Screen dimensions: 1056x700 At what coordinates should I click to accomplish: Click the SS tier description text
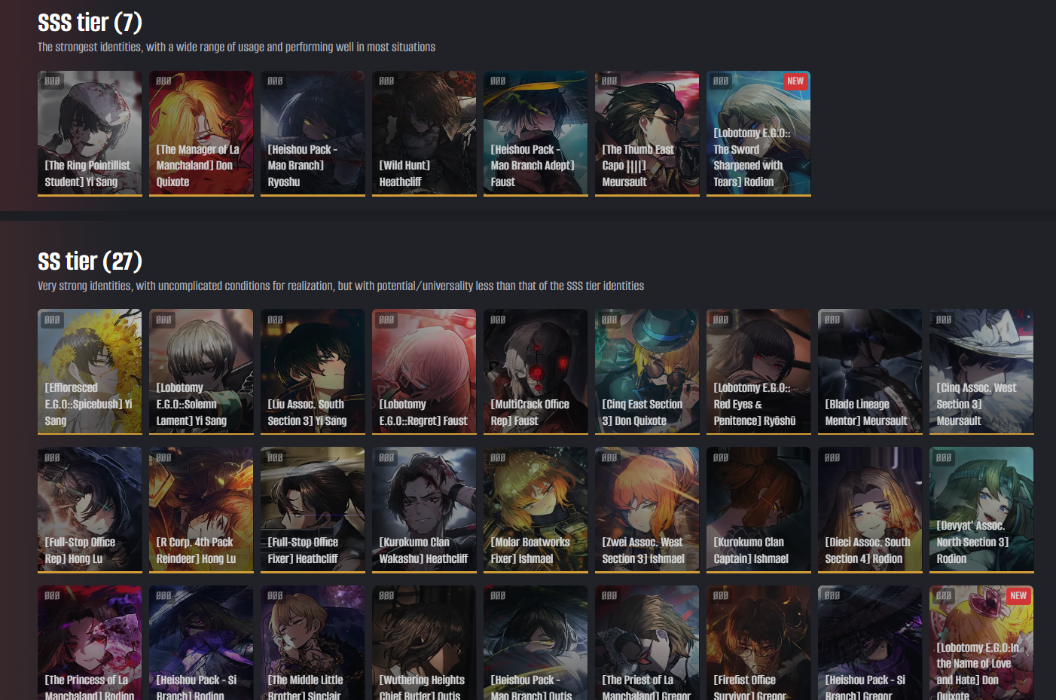coord(340,286)
